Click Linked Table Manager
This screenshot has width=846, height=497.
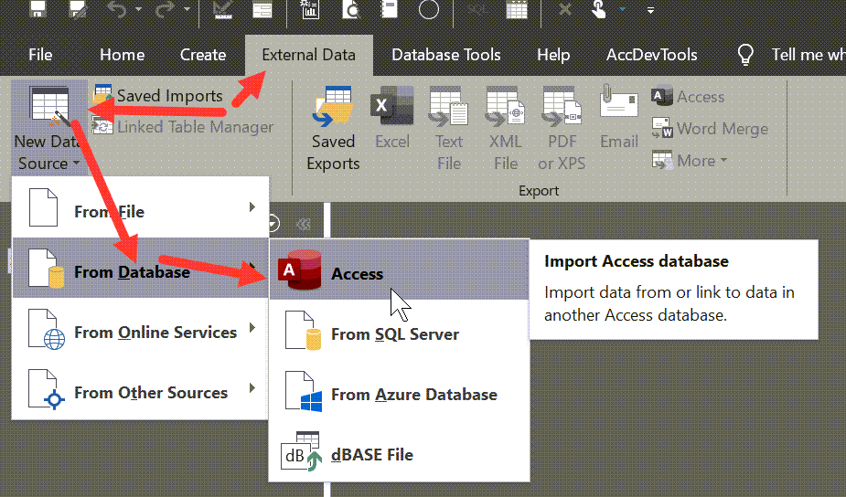pos(184,127)
